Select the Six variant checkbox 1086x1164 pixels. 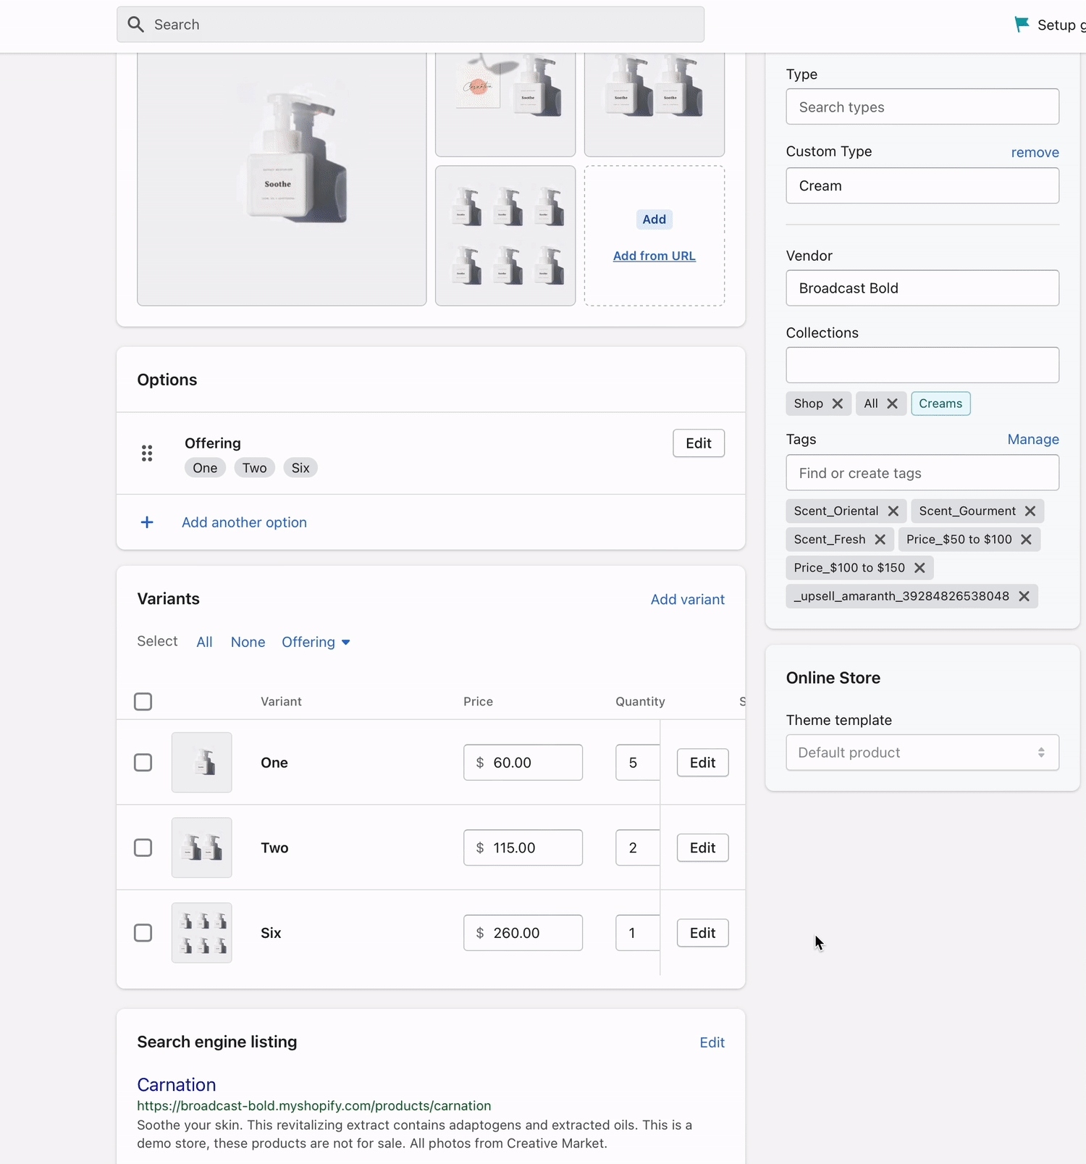143,933
